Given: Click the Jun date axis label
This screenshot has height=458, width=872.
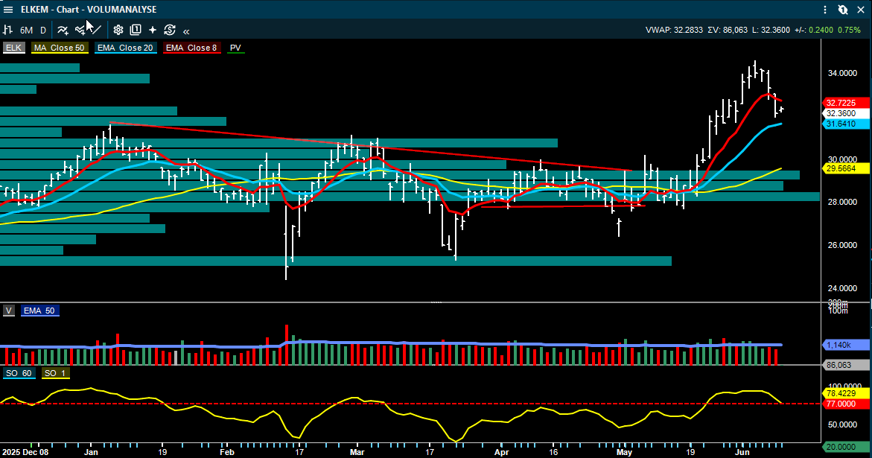Looking at the screenshot, I should click(742, 453).
